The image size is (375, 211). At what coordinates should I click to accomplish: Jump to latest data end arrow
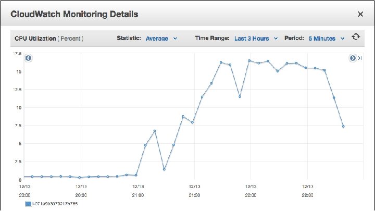click(360, 58)
